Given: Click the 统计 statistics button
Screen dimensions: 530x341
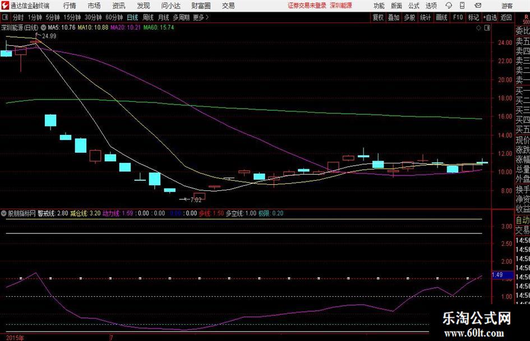Looking at the screenshot, I should [425, 17].
